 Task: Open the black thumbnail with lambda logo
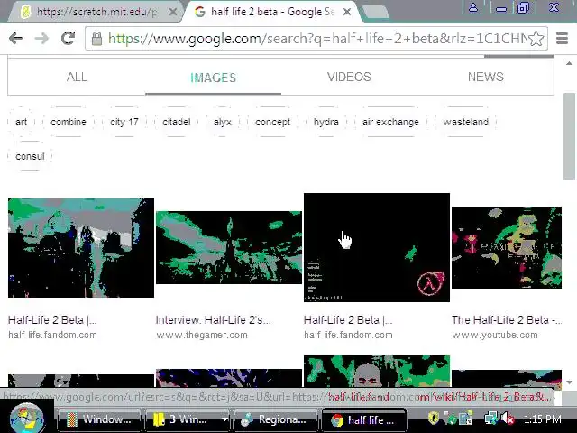pyautogui.click(x=377, y=247)
